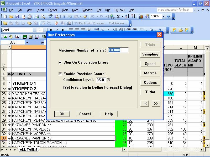Open the Run menu

tap(108, 10)
